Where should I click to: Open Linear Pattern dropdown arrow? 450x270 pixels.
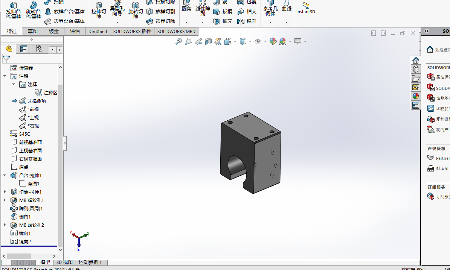click(x=203, y=22)
